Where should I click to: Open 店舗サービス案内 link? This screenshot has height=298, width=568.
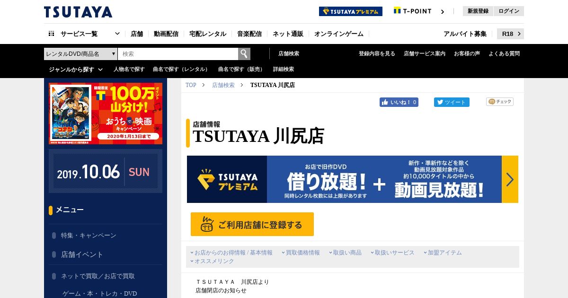pos(425,54)
